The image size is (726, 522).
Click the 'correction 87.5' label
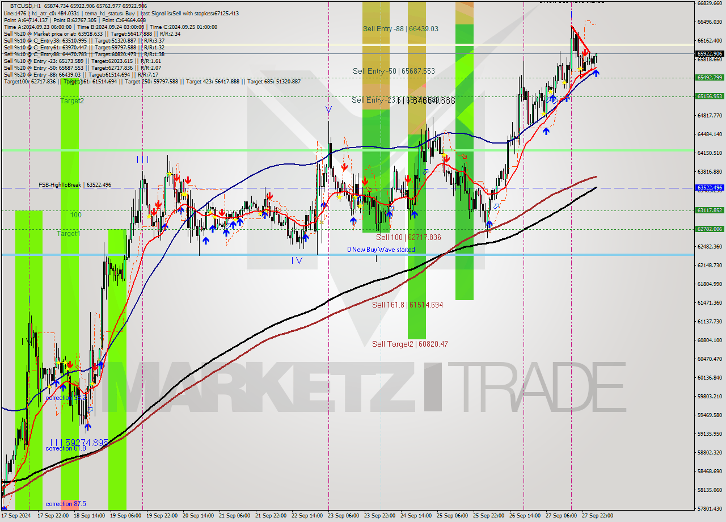pyautogui.click(x=66, y=504)
